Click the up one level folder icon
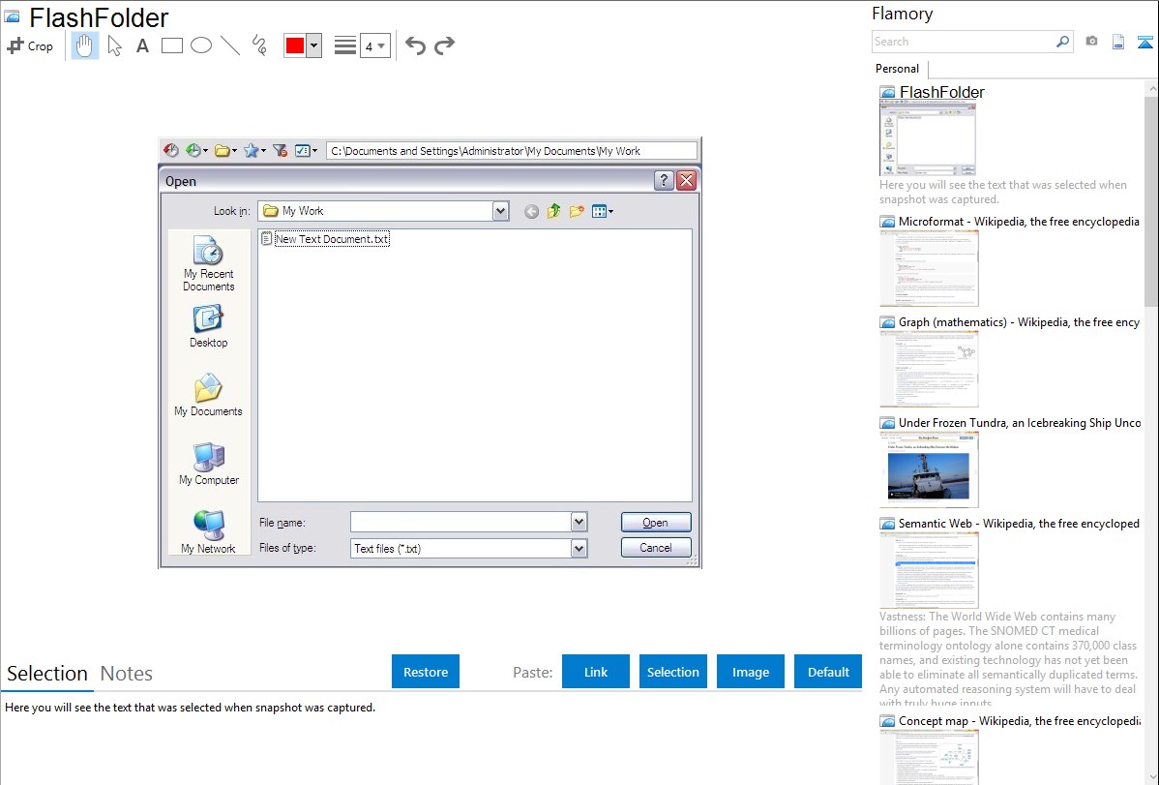 coord(553,212)
